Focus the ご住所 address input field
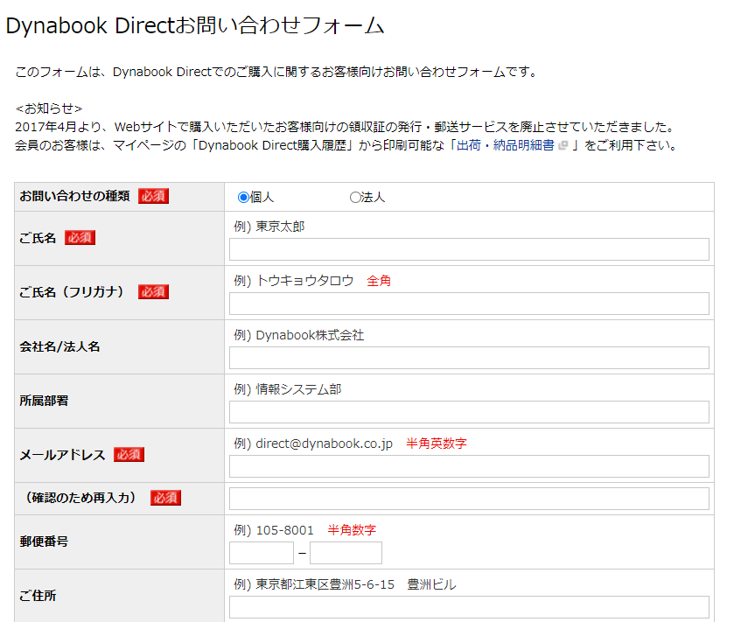 click(x=469, y=607)
